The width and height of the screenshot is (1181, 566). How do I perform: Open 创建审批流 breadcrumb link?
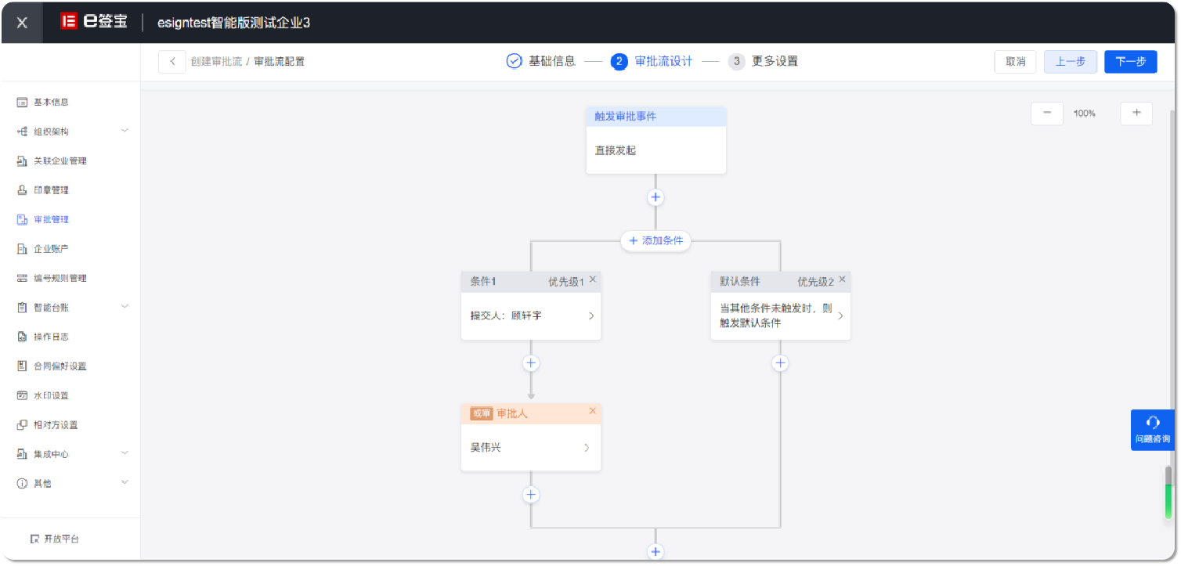tap(216, 62)
